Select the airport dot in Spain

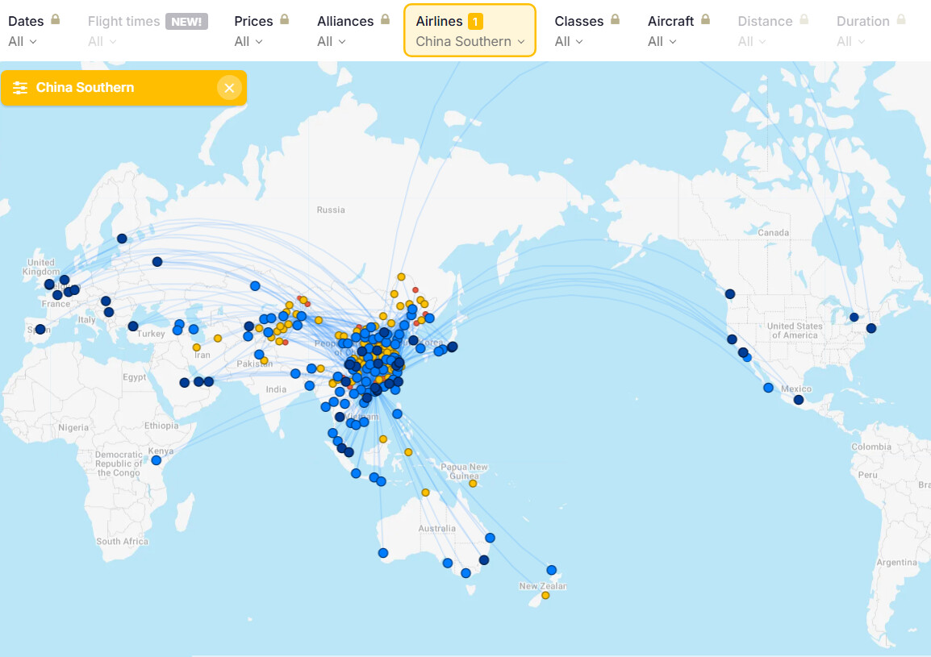click(40, 329)
